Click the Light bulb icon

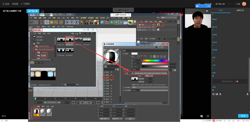coord(135,22)
